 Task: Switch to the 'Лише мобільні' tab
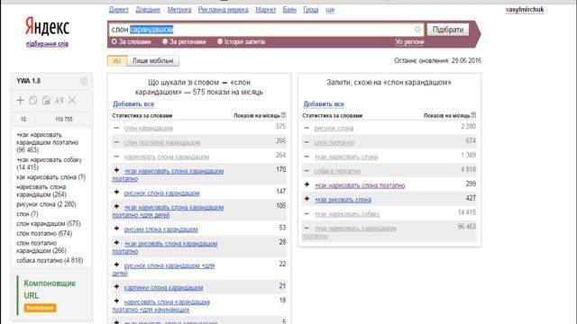coord(152,61)
